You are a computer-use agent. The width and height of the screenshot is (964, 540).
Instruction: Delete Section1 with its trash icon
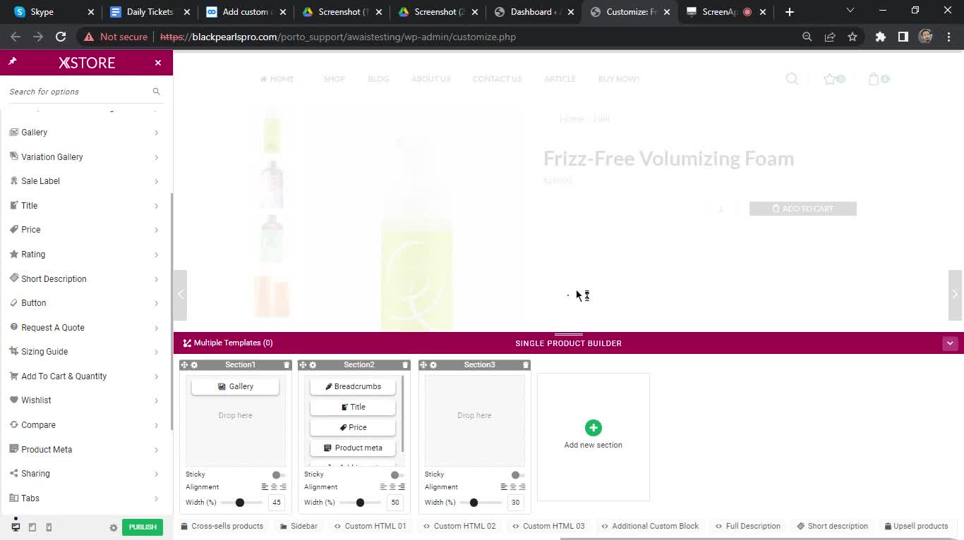click(287, 364)
